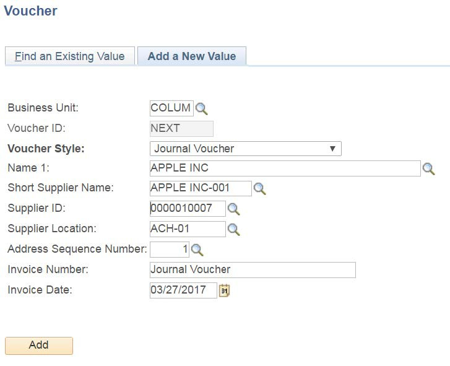Open the Supplier ID lookup magnifier
The image size is (450, 366).
(233, 209)
